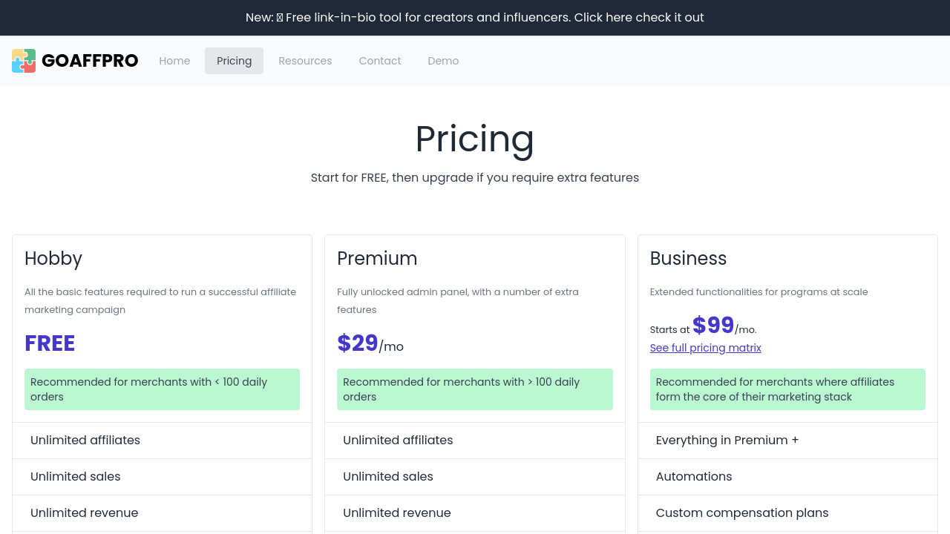Click the '< 100 daily orders' recommendation box
The image size is (950, 534).
pos(162,389)
